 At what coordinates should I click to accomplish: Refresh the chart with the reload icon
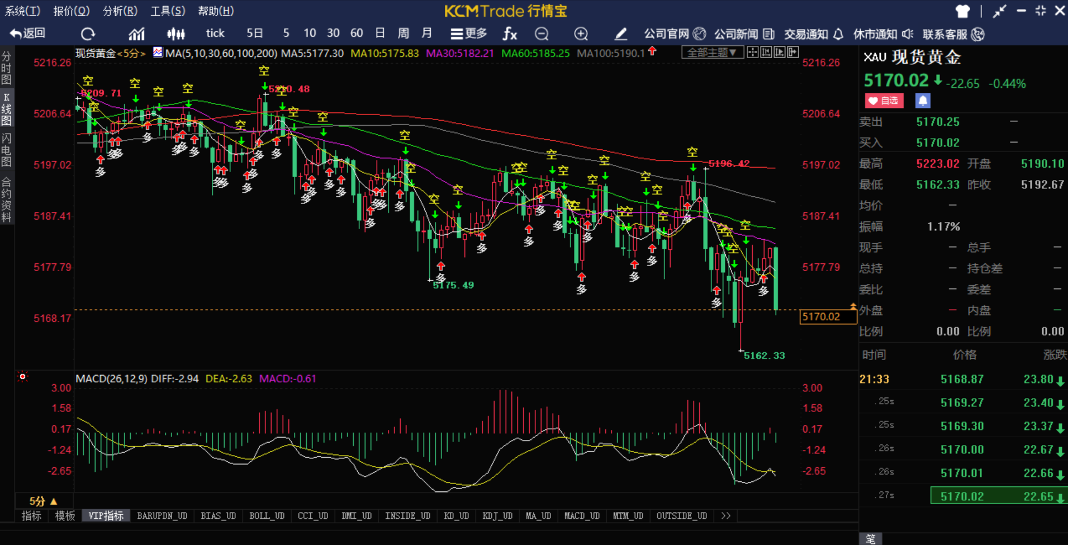(88, 34)
